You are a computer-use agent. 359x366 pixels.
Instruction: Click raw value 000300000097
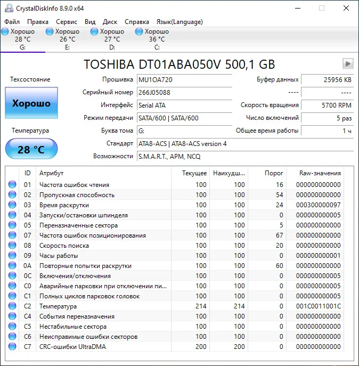coord(319,205)
